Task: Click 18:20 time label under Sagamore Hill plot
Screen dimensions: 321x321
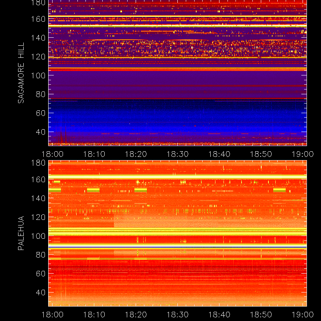Action: 136,154
